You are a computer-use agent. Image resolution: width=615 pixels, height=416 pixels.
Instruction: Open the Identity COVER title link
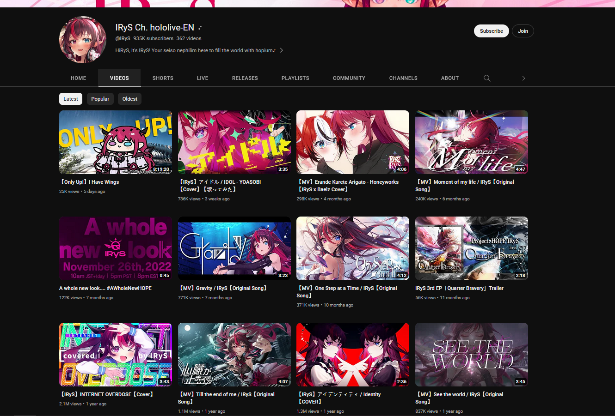(339, 398)
